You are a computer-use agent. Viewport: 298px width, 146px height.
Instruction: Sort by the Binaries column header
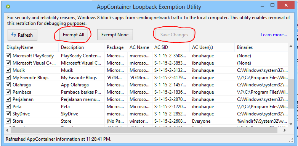261,47
